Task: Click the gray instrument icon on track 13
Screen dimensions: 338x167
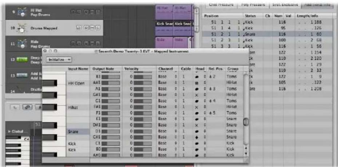Action: tap(22, 75)
